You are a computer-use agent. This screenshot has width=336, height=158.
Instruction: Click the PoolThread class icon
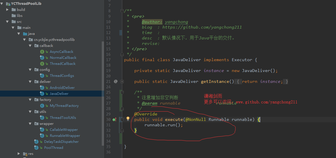36,148
